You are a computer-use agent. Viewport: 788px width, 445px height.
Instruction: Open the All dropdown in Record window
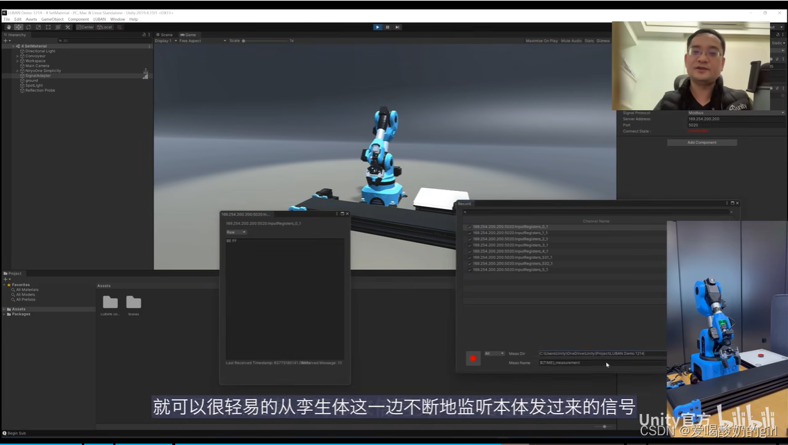click(x=495, y=353)
